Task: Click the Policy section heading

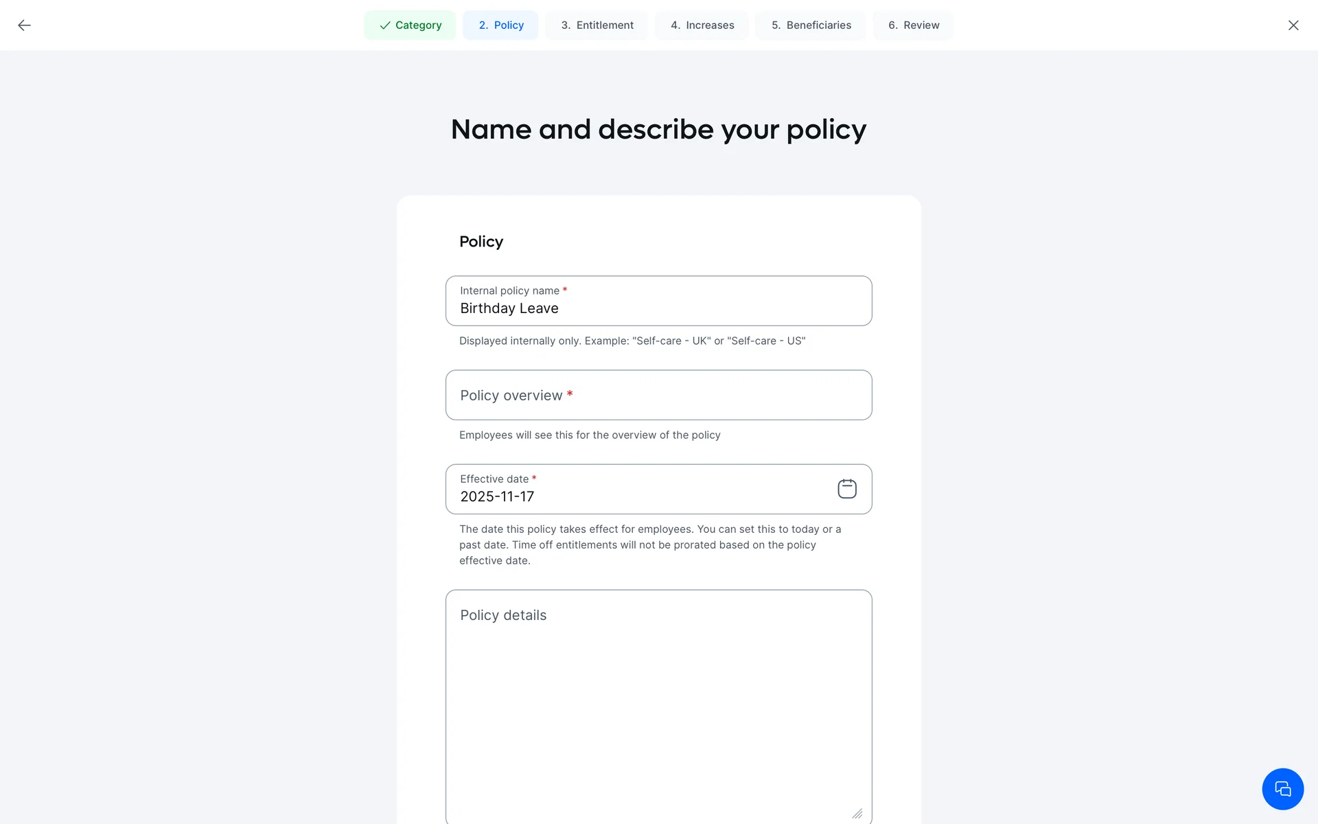Action: 481,242
